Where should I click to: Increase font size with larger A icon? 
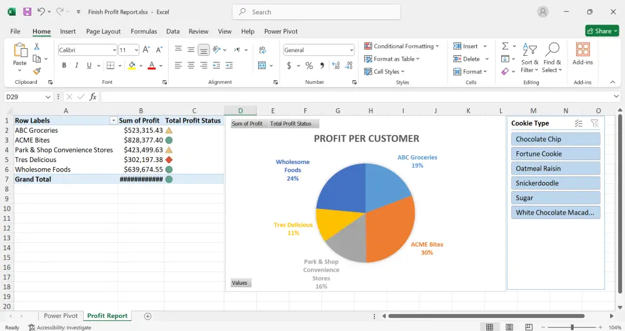[x=146, y=49]
